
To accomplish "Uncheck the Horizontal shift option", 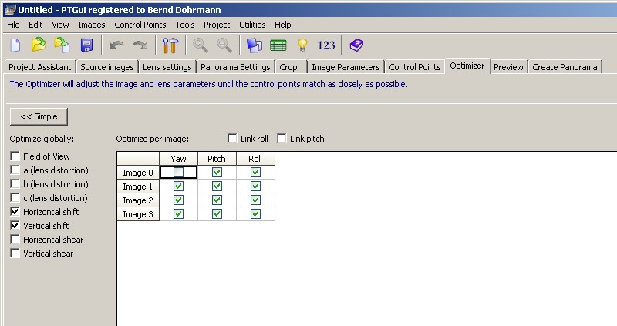I will click(x=15, y=212).
